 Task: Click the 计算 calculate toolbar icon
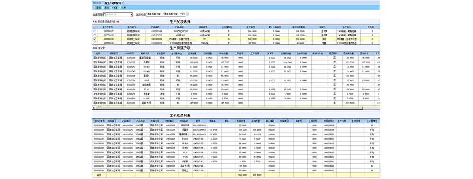pyautogui.click(x=114, y=7)
